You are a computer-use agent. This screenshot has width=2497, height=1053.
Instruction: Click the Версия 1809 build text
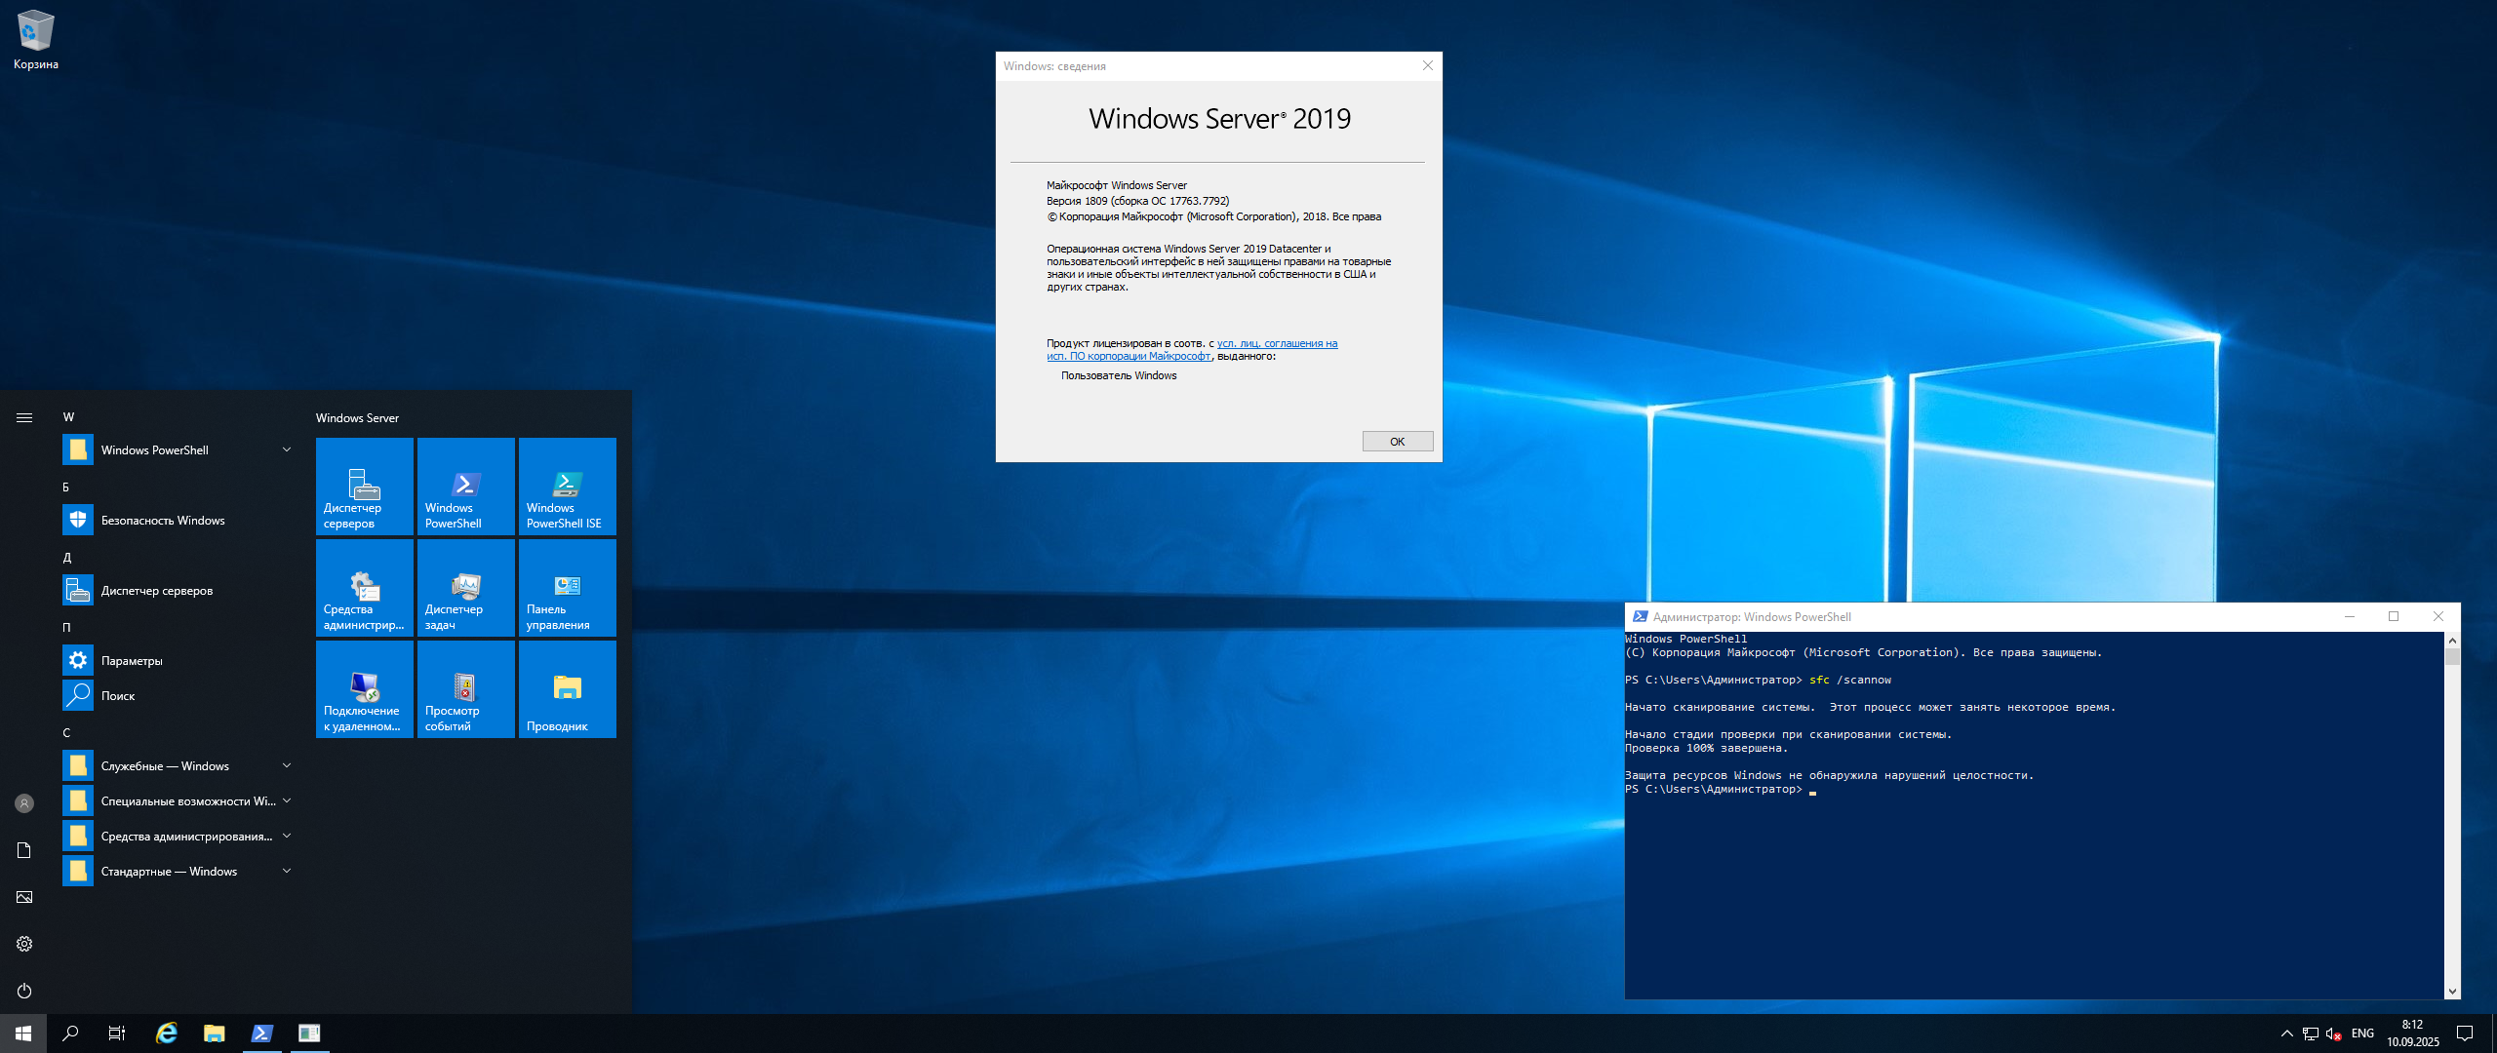point(1137,201)
